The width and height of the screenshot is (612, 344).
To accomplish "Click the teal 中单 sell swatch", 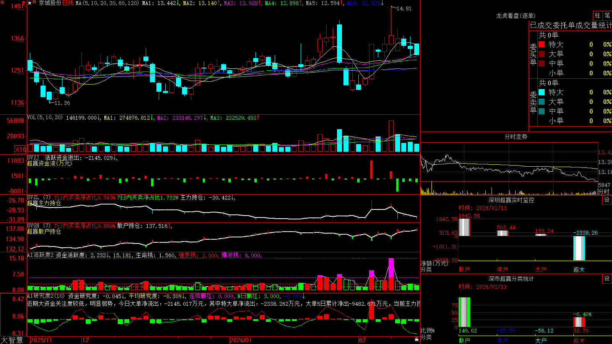I will 542,111.
